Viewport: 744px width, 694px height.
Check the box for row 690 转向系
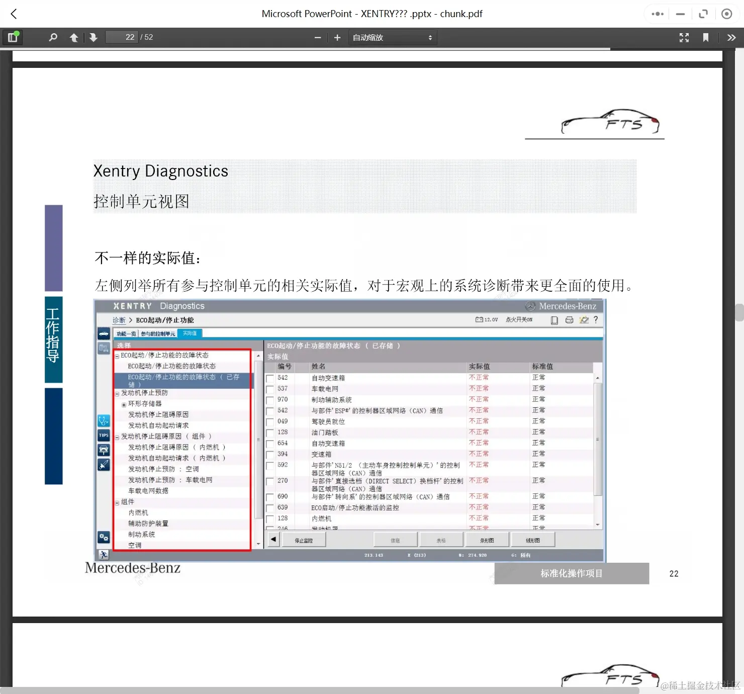270,497
